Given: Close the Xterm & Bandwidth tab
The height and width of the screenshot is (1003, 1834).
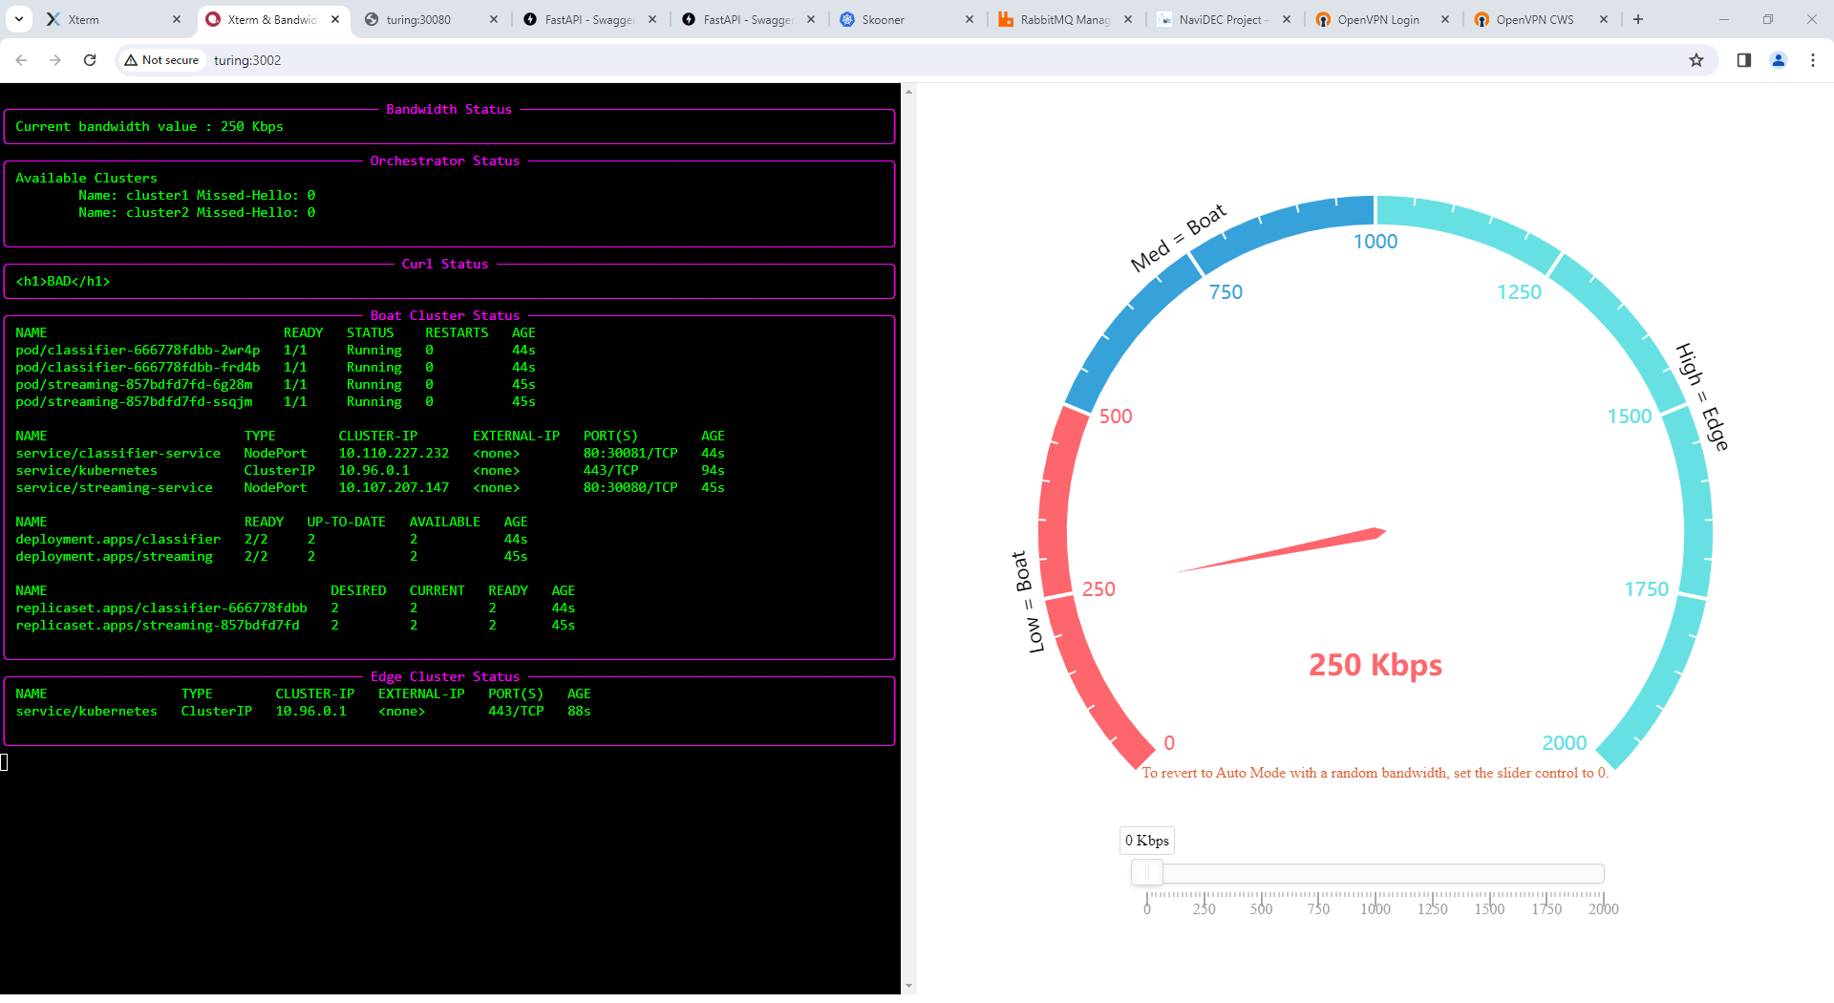Looking at the screenshot, I should (335, 19).
